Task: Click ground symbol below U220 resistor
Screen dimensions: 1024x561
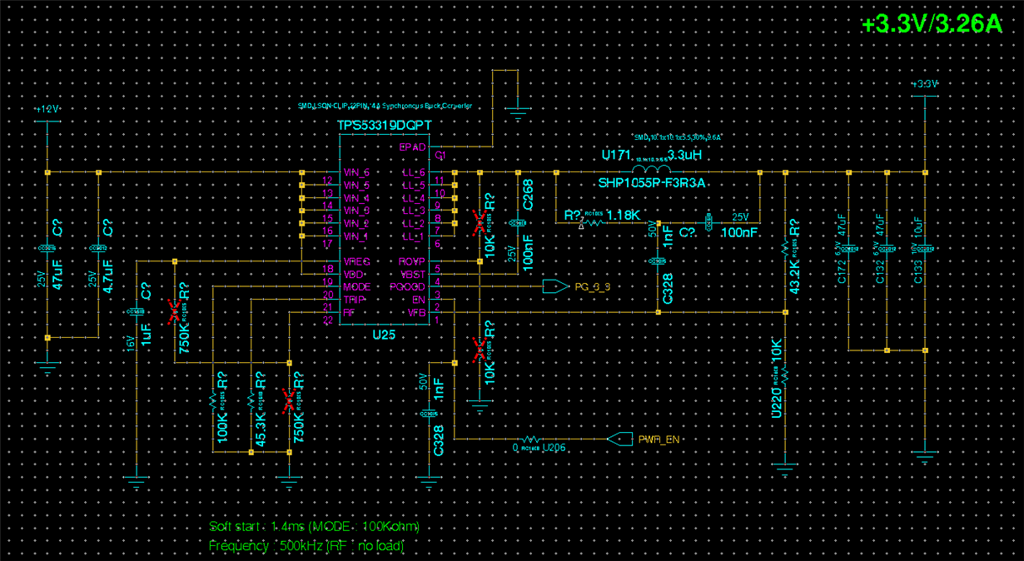Action: pos(785,465)
